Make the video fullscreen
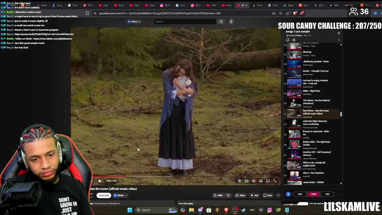382x215 pixels. tap(275, 181)
